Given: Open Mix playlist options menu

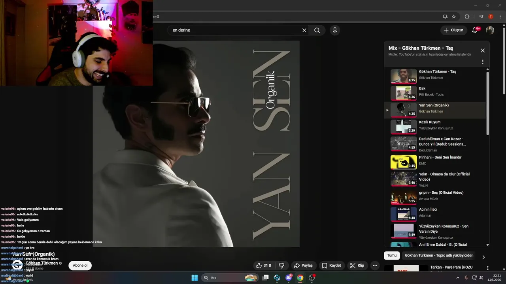Looking at the screenshot, I should (x=483, y=62).
